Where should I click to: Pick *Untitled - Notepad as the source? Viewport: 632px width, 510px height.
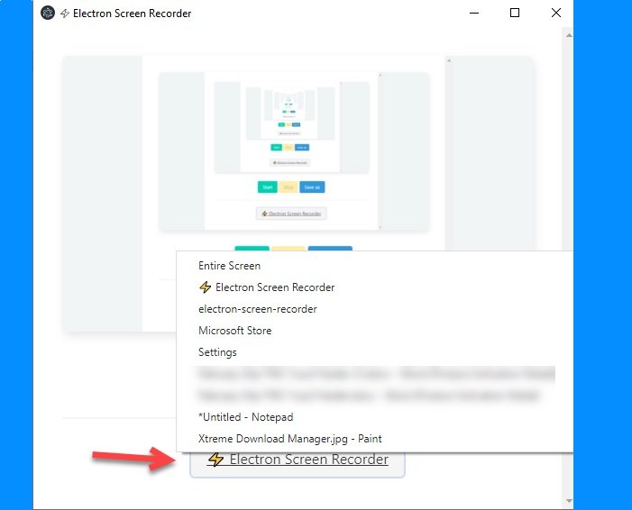pos(245,417)
